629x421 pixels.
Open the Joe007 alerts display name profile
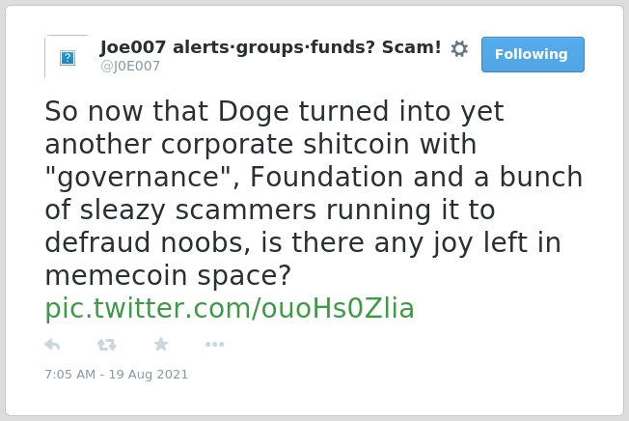tap(271, 47)
